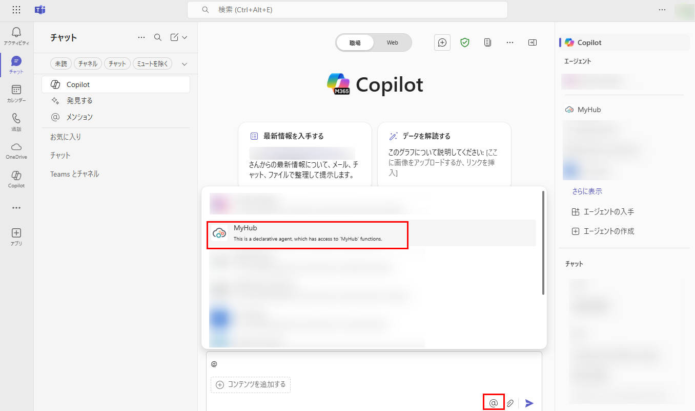Open the Chat sidebar icon
The image size is (695, 411).
[16, 64]
